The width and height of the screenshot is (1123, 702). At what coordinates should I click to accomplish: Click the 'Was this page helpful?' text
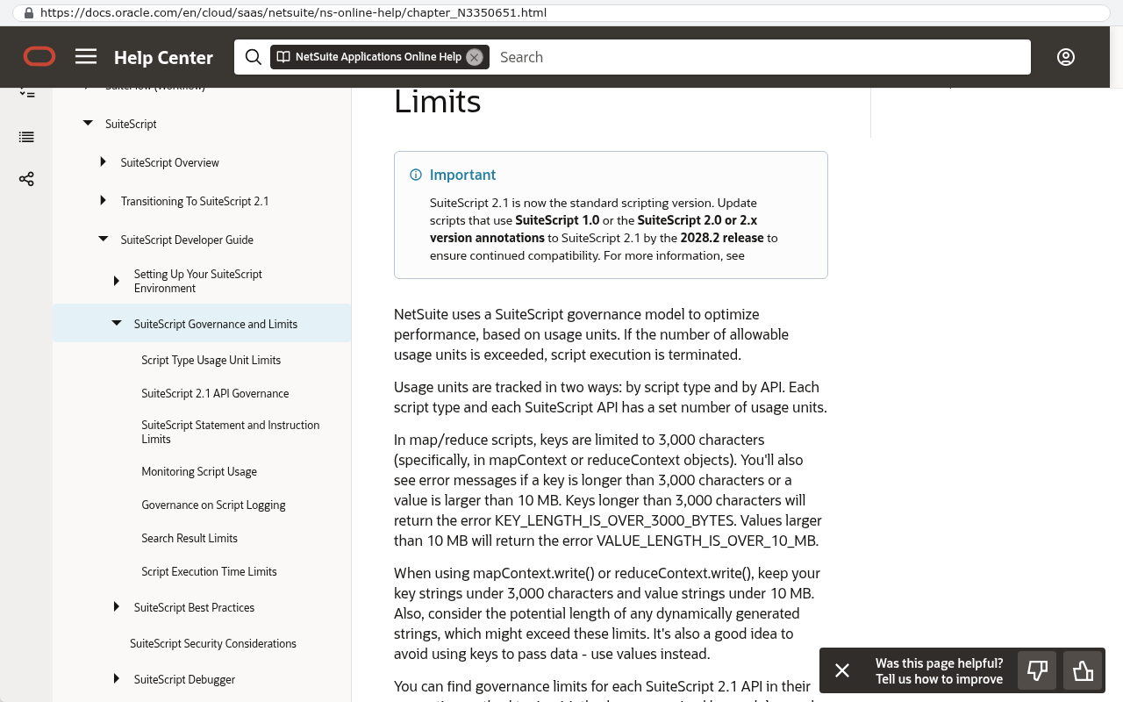coord(940,663)
